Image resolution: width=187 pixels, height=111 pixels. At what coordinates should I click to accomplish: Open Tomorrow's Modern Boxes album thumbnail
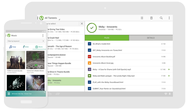[x=35, y=60]
